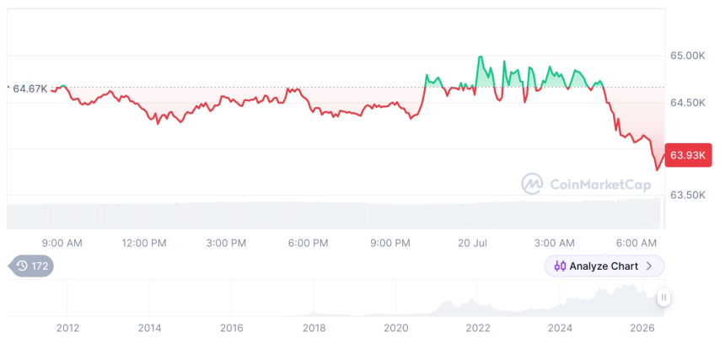Select the 2024 mark on overview timeline
This screenshot has height=338, width=725.
pyautogui.click(x=560, y=328)
